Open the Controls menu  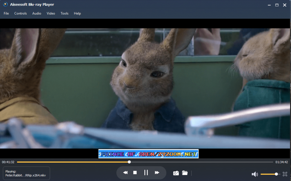[x=20, y=13]
